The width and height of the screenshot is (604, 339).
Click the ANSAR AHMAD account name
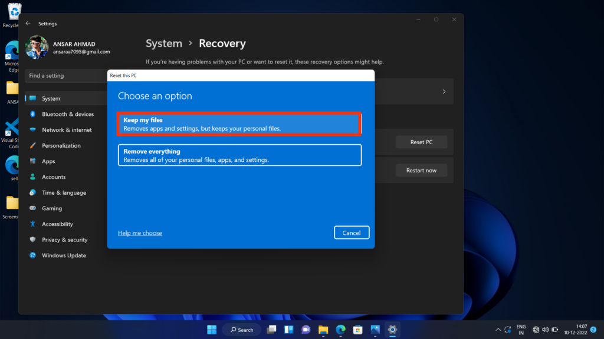[74, 44]
